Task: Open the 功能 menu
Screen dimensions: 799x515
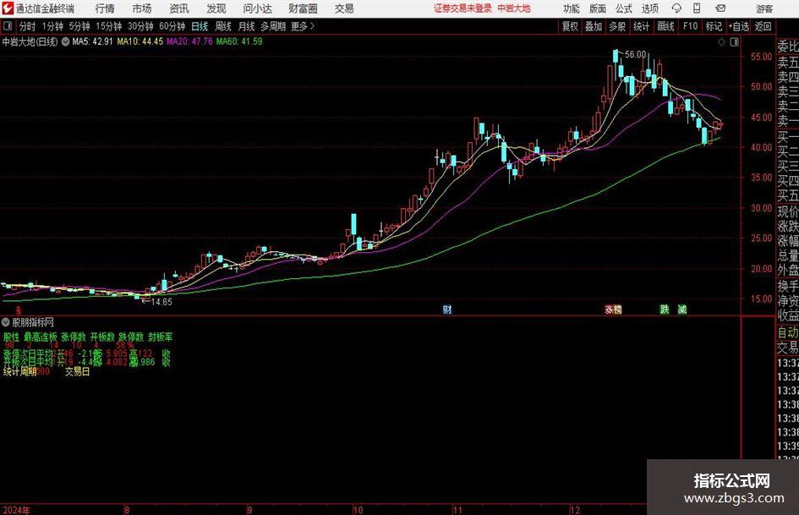Action: coord(572,8)
